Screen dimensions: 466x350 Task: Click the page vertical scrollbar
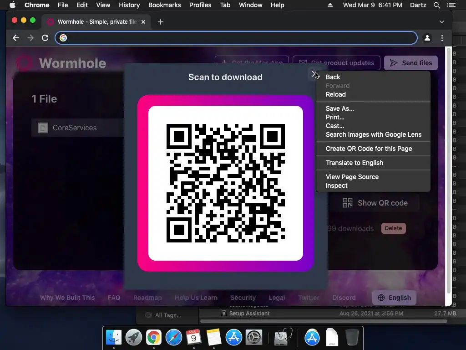[448, 170]
